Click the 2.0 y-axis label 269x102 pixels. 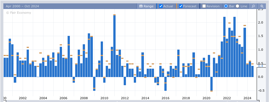pos(260,22)
